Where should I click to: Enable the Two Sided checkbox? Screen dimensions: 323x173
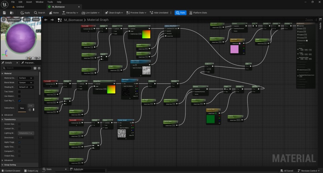(19, 92)
